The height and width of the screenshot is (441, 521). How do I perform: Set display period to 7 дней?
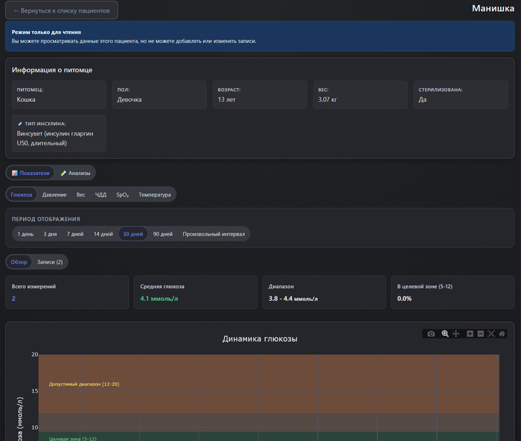pyautogui.click(x=75, y=234)
